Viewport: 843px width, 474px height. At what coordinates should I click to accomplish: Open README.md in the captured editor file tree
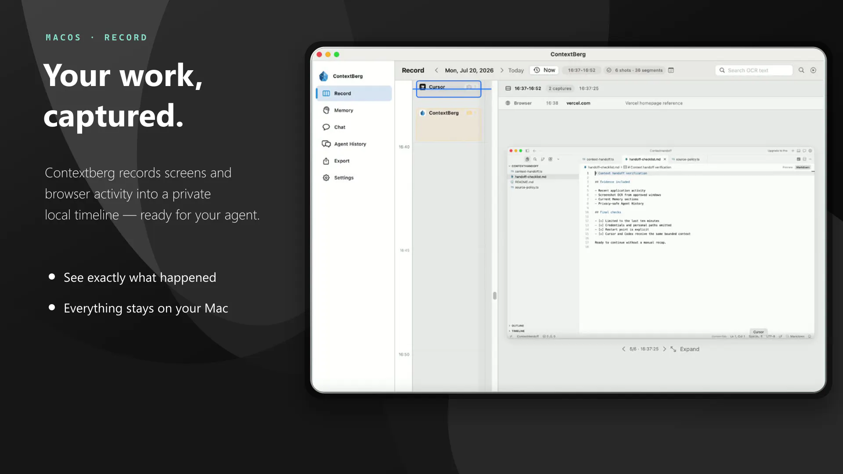524,182
